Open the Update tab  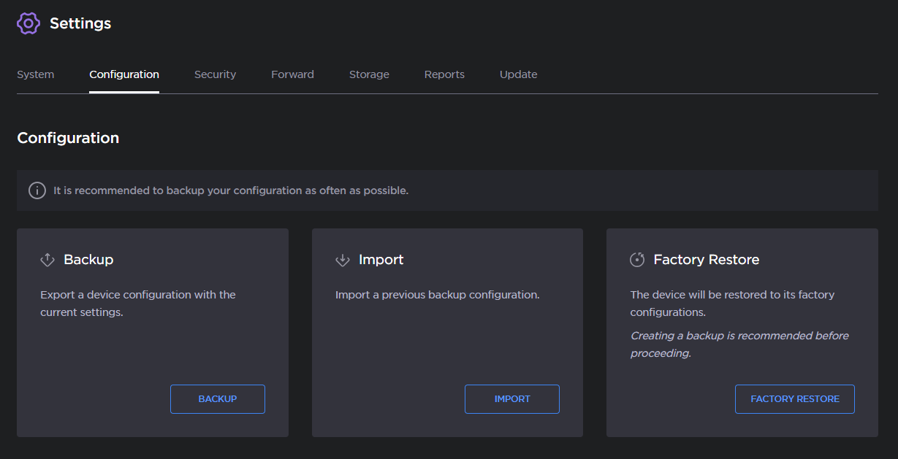518,74
